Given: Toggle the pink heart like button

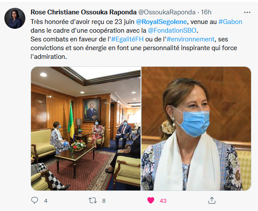Looking at the screenshot, I should click(151, 200).
